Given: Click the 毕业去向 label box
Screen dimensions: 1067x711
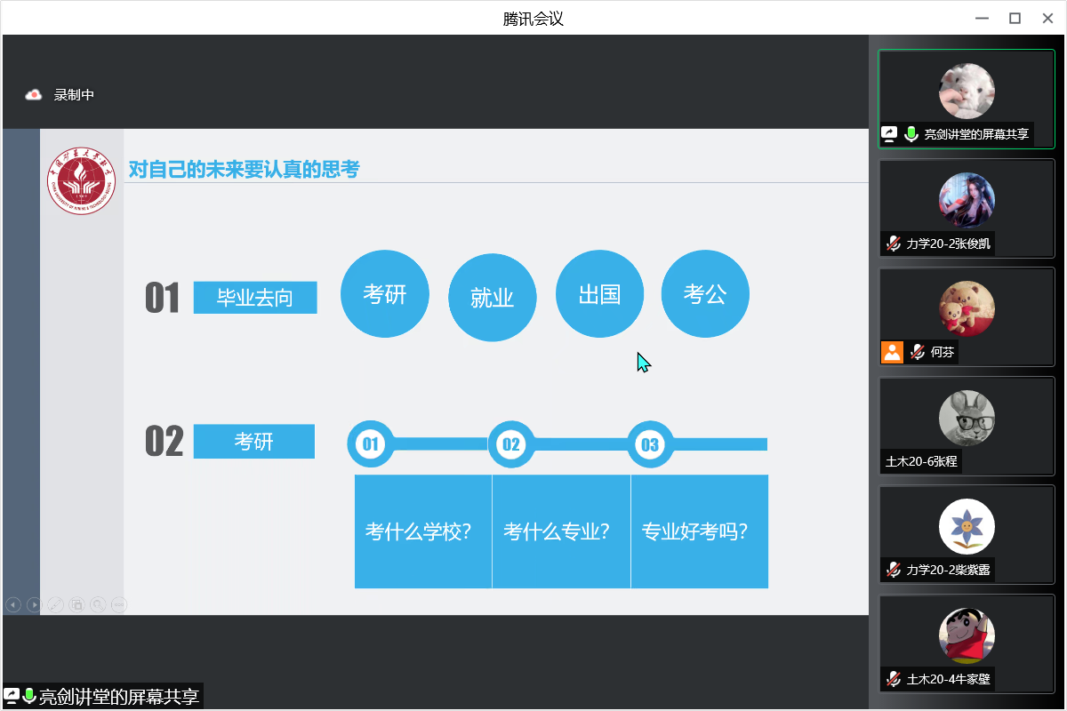Looking at the screenshot, I should (x=255, y=298).
